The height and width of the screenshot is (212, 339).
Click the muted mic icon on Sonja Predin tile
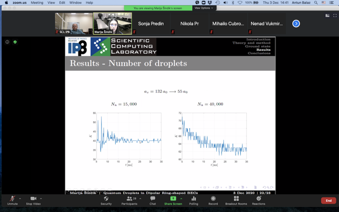[x=134, y=32]
